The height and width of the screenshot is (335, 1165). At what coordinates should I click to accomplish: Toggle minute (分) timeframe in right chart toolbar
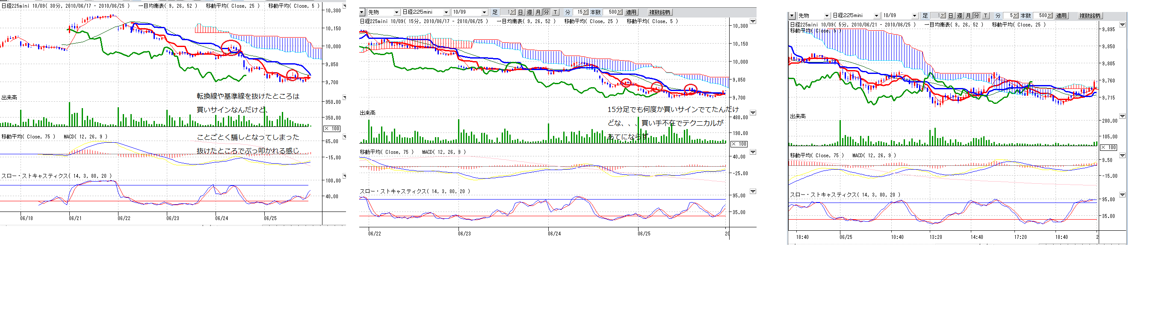[976, 16]
